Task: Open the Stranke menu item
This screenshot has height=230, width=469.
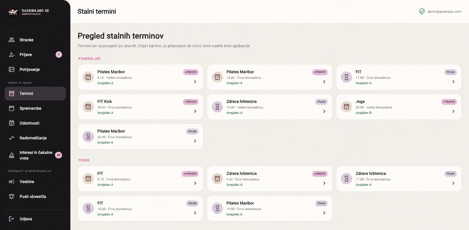Action: point(35,40)
